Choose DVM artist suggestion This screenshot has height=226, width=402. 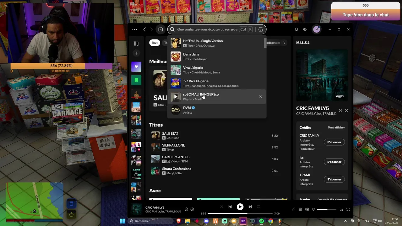click(217, 110)
